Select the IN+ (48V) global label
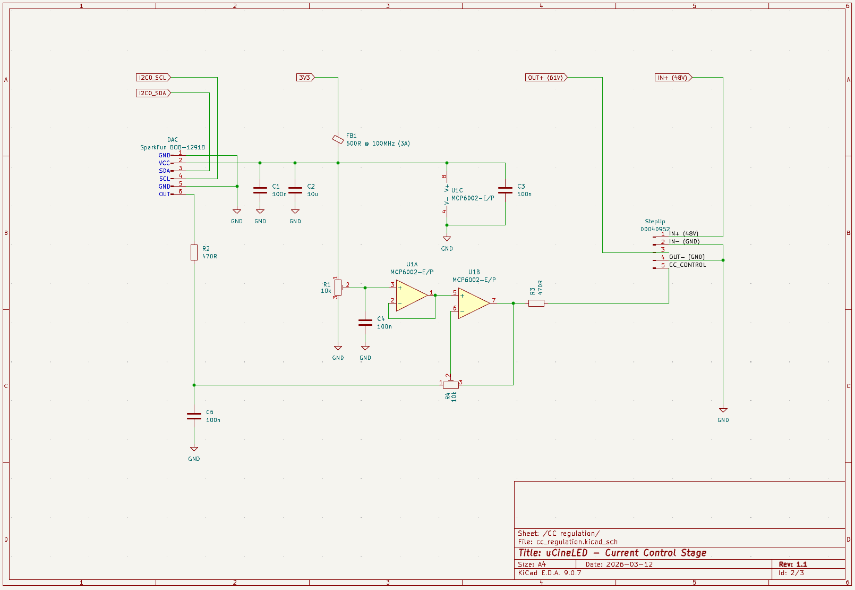Viewport: 855px width, 590px height. pyautogui.click(x=673, y=78)
